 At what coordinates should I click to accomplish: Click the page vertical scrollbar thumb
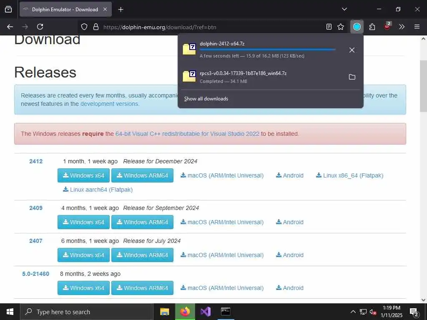423,86
